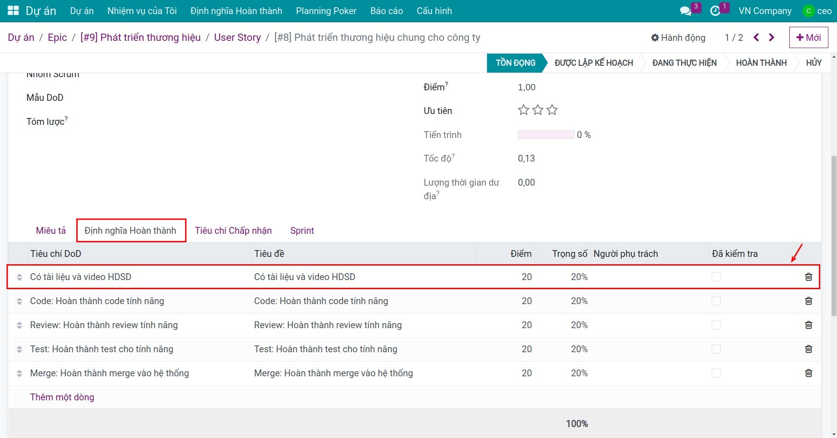Click drag handle of Test row
This screenshot has width=837, height=438.
click(19, 349)
